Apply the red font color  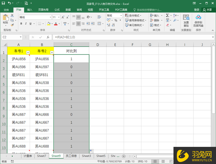(x=56, y=24)
